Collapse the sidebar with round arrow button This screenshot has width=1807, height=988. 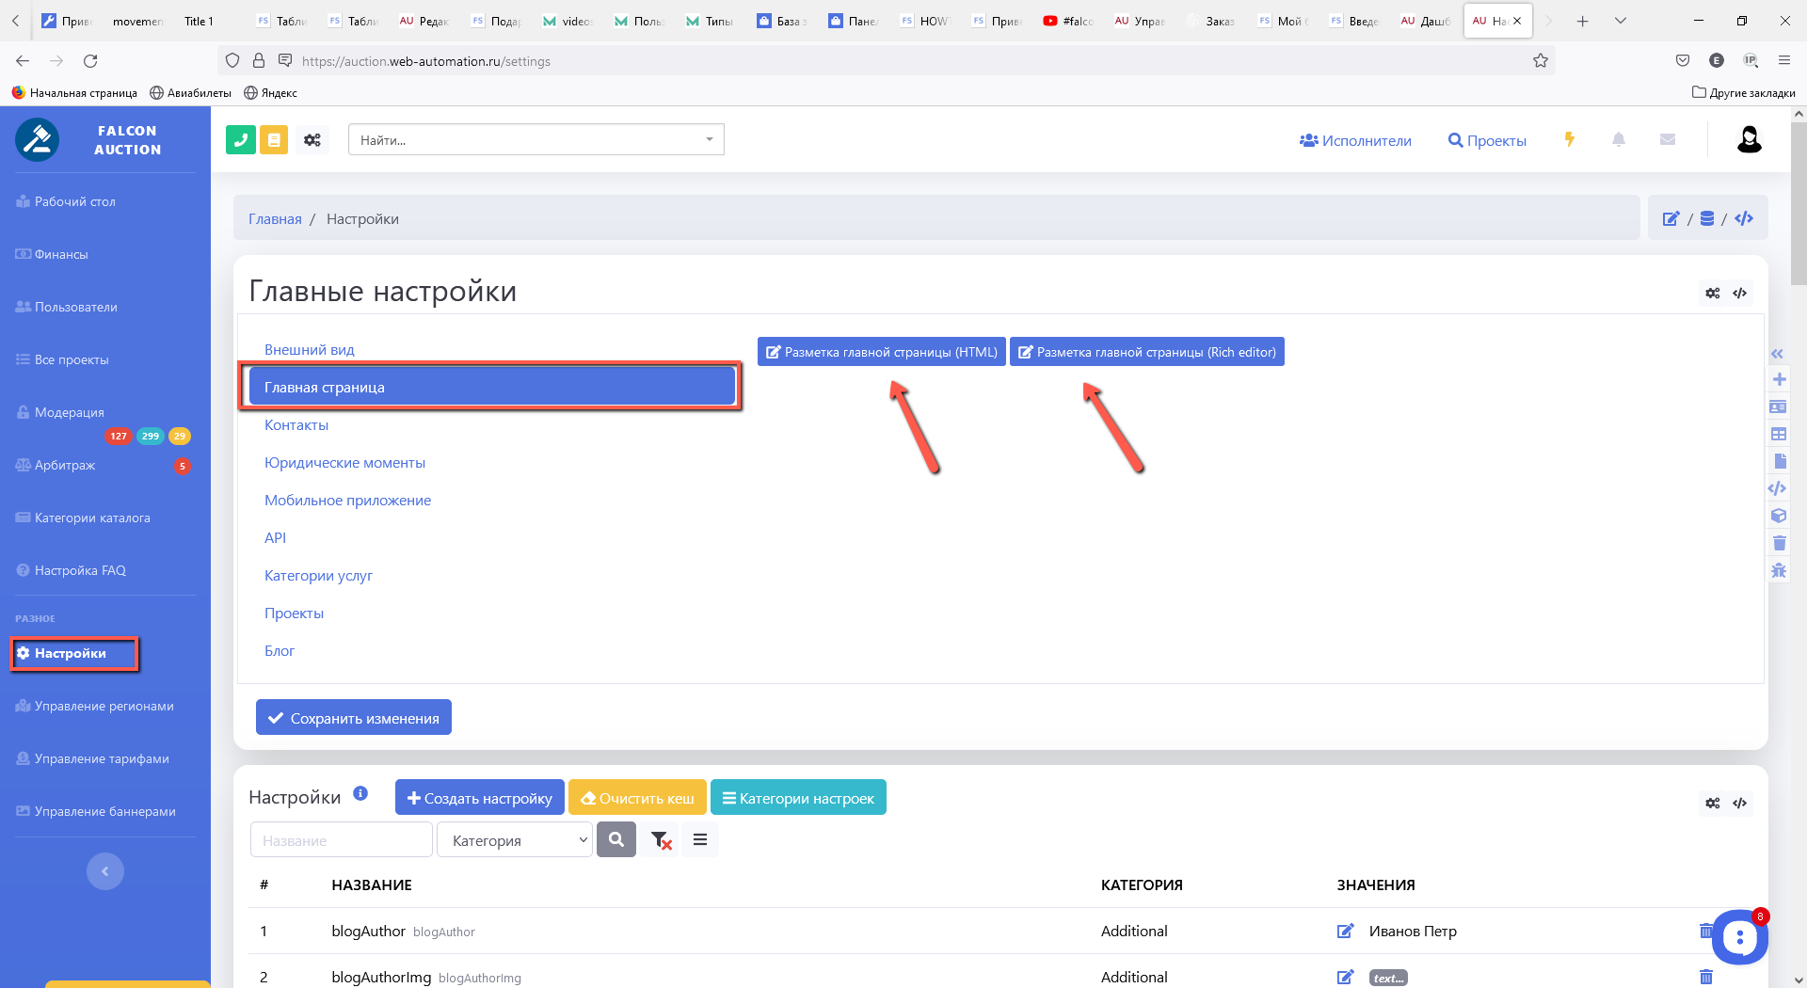105,871
